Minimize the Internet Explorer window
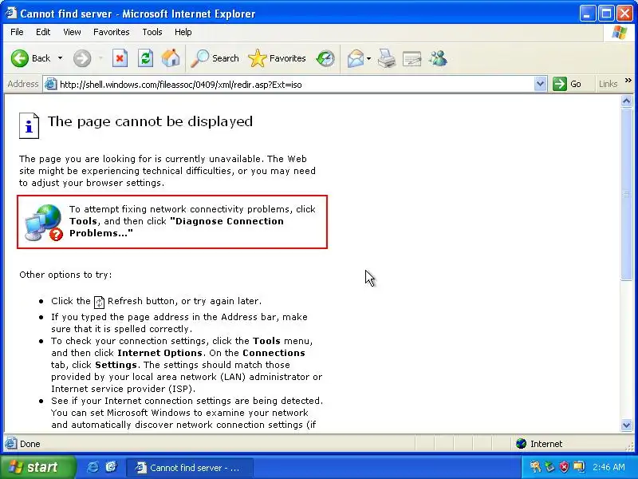Screen dimensions: 638x479 (587, 14)
